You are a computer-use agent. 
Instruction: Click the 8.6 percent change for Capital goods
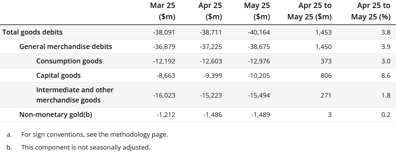coord(386,76)
